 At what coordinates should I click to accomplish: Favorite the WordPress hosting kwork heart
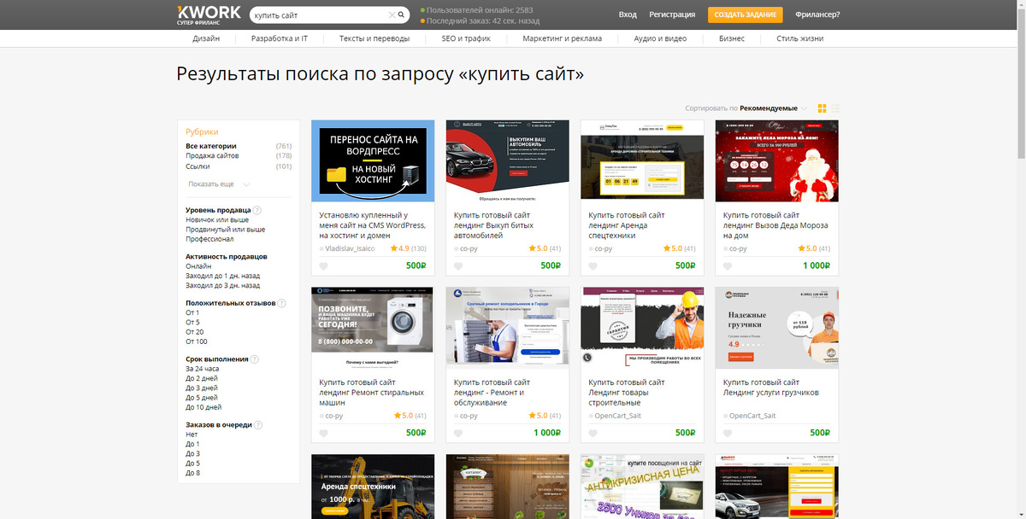tap(324, 265)
